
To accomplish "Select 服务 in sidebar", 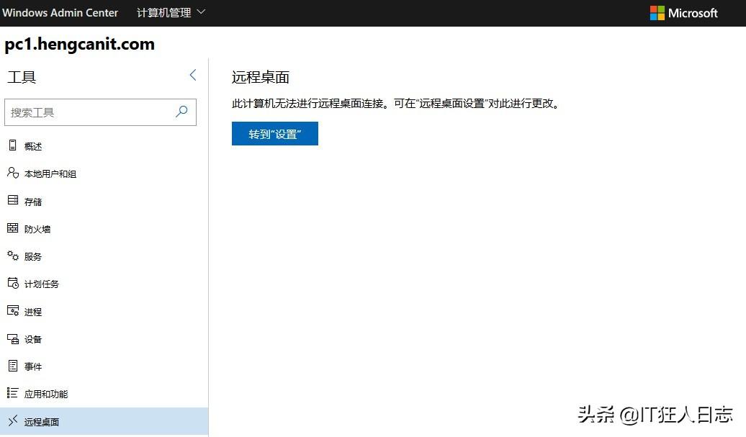I will pyautogui.click(x=104, y=256).
